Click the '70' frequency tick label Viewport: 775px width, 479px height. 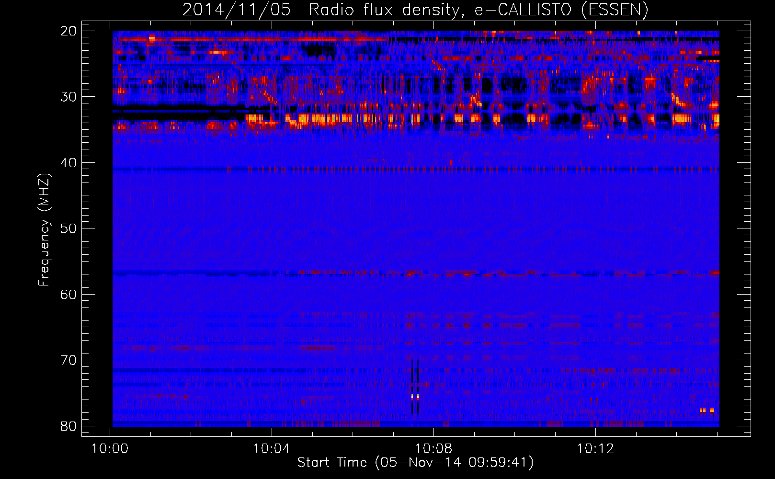click(68, 360)
